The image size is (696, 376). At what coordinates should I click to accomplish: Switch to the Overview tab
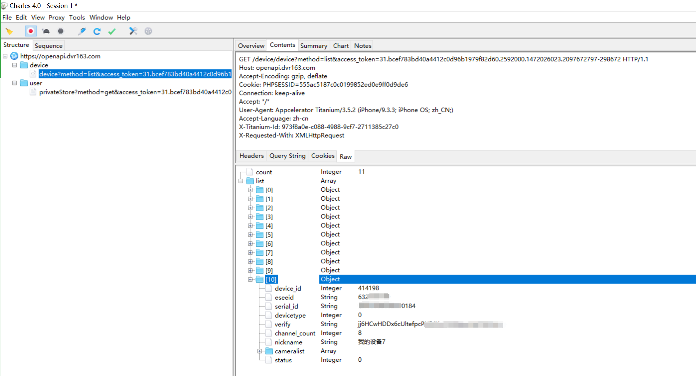[251, 46]
